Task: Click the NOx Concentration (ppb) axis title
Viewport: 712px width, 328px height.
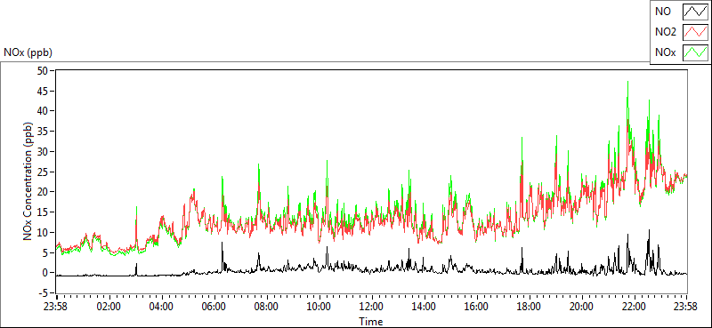Action: (x=28, y=180)
